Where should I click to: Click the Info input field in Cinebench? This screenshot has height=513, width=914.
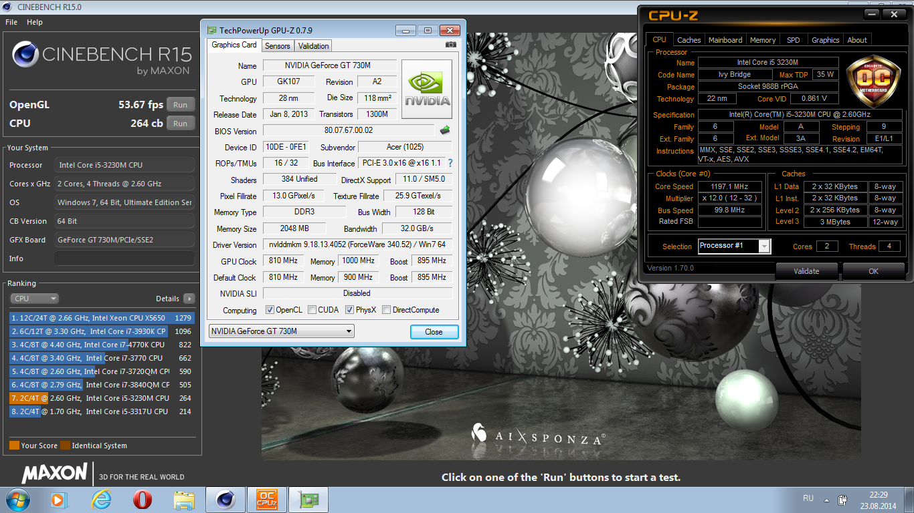point(124,259)
